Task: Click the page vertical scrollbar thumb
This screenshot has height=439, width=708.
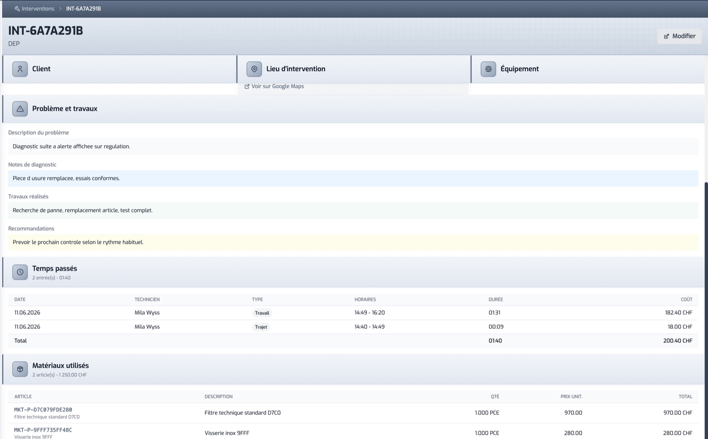Action: 706,310
